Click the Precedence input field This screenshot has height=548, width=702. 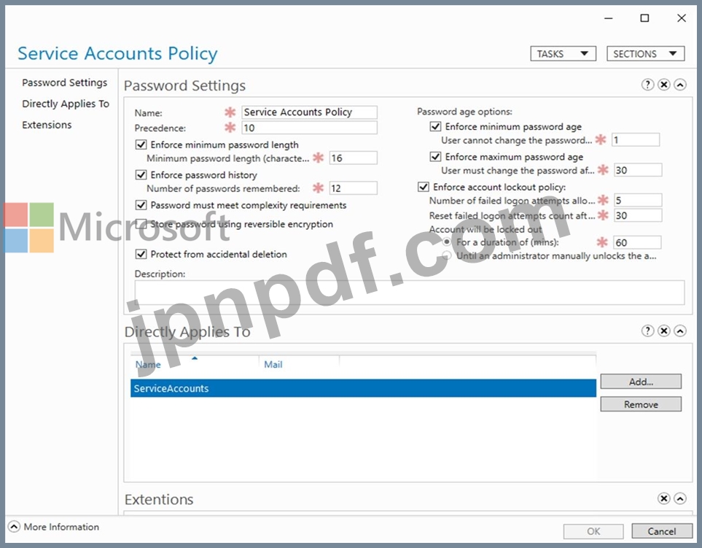coord(309,128)
